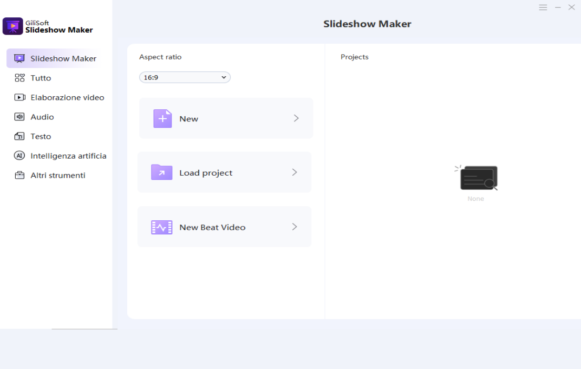Click the Slideshow Maker page title
The height and width of the screenshot is (369, 581).
(x=367, y=24)
